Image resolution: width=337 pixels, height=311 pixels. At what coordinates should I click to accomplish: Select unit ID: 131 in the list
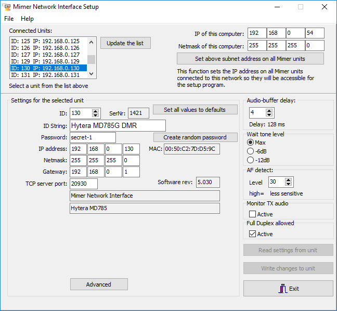[49, 75]
